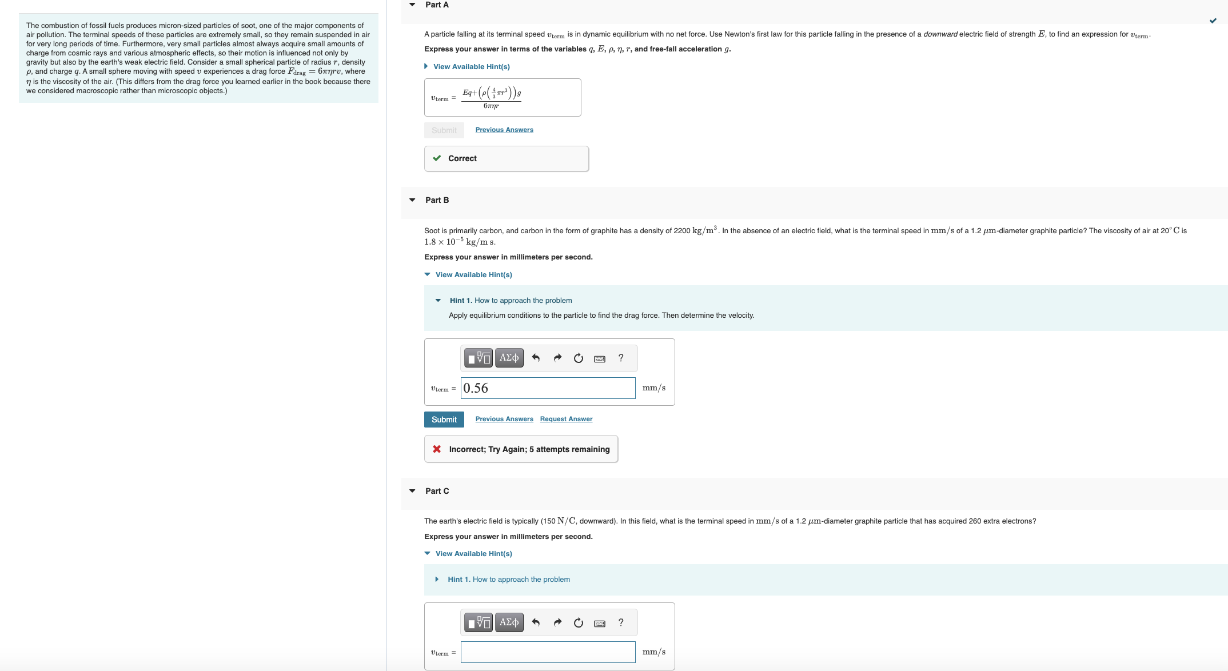Image resolution: width=1228 pixels, height=671 pixels.
Task: Submit the Part B answer
Action: pos(444,420)
